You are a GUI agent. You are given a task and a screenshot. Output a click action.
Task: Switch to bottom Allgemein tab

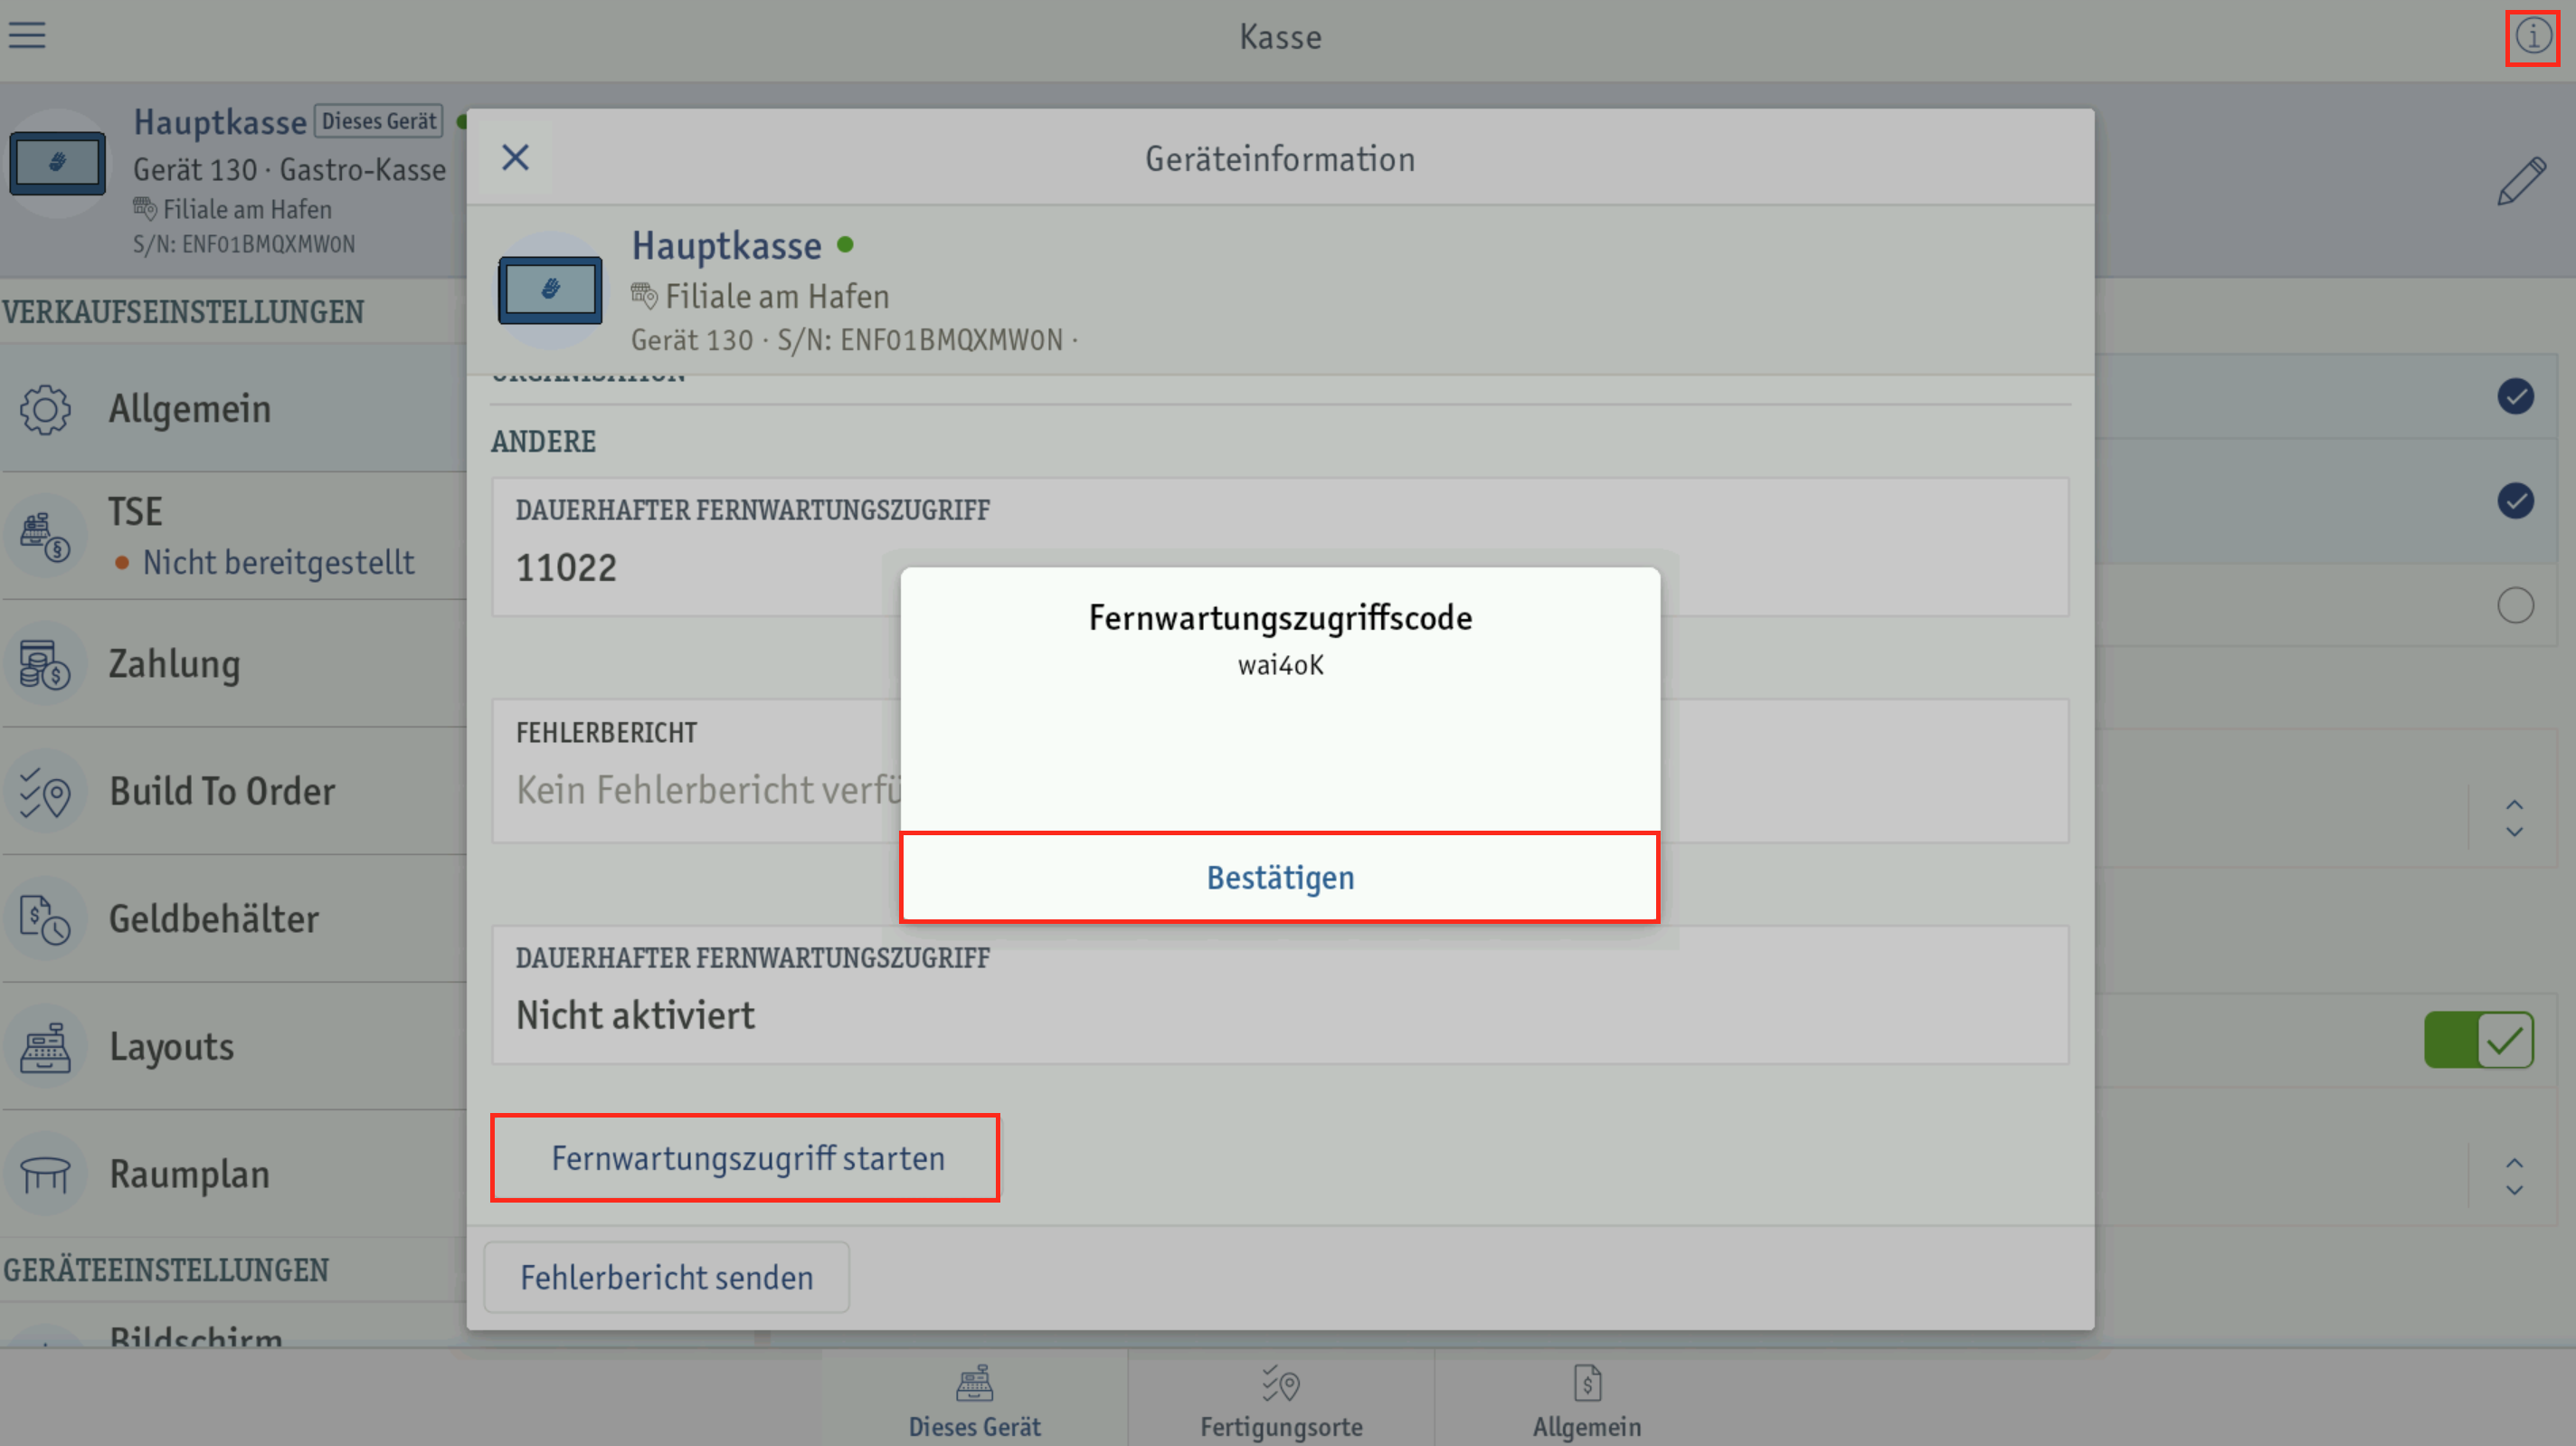click(1587, 1399)
